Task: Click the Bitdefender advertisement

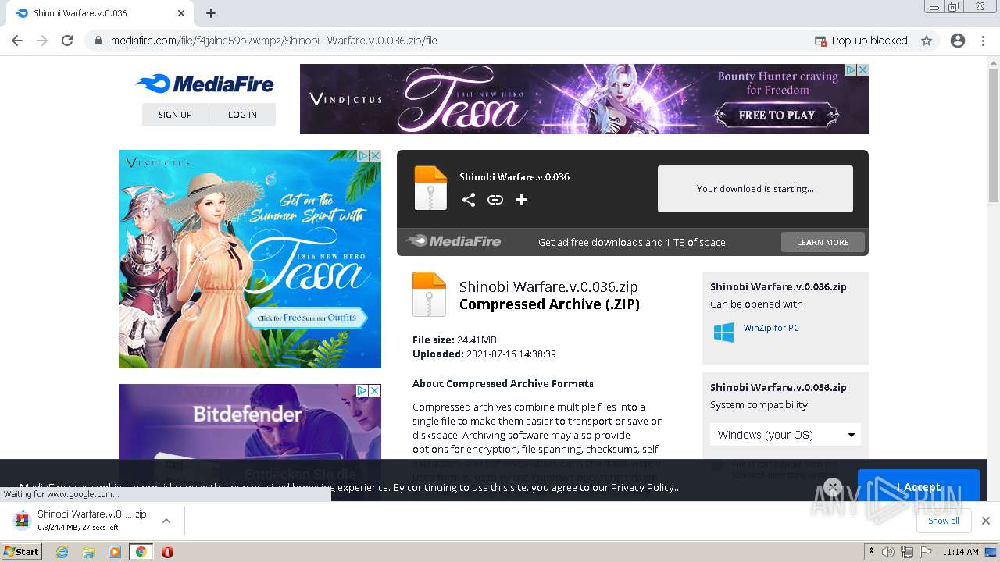Action: click(250, 422)
